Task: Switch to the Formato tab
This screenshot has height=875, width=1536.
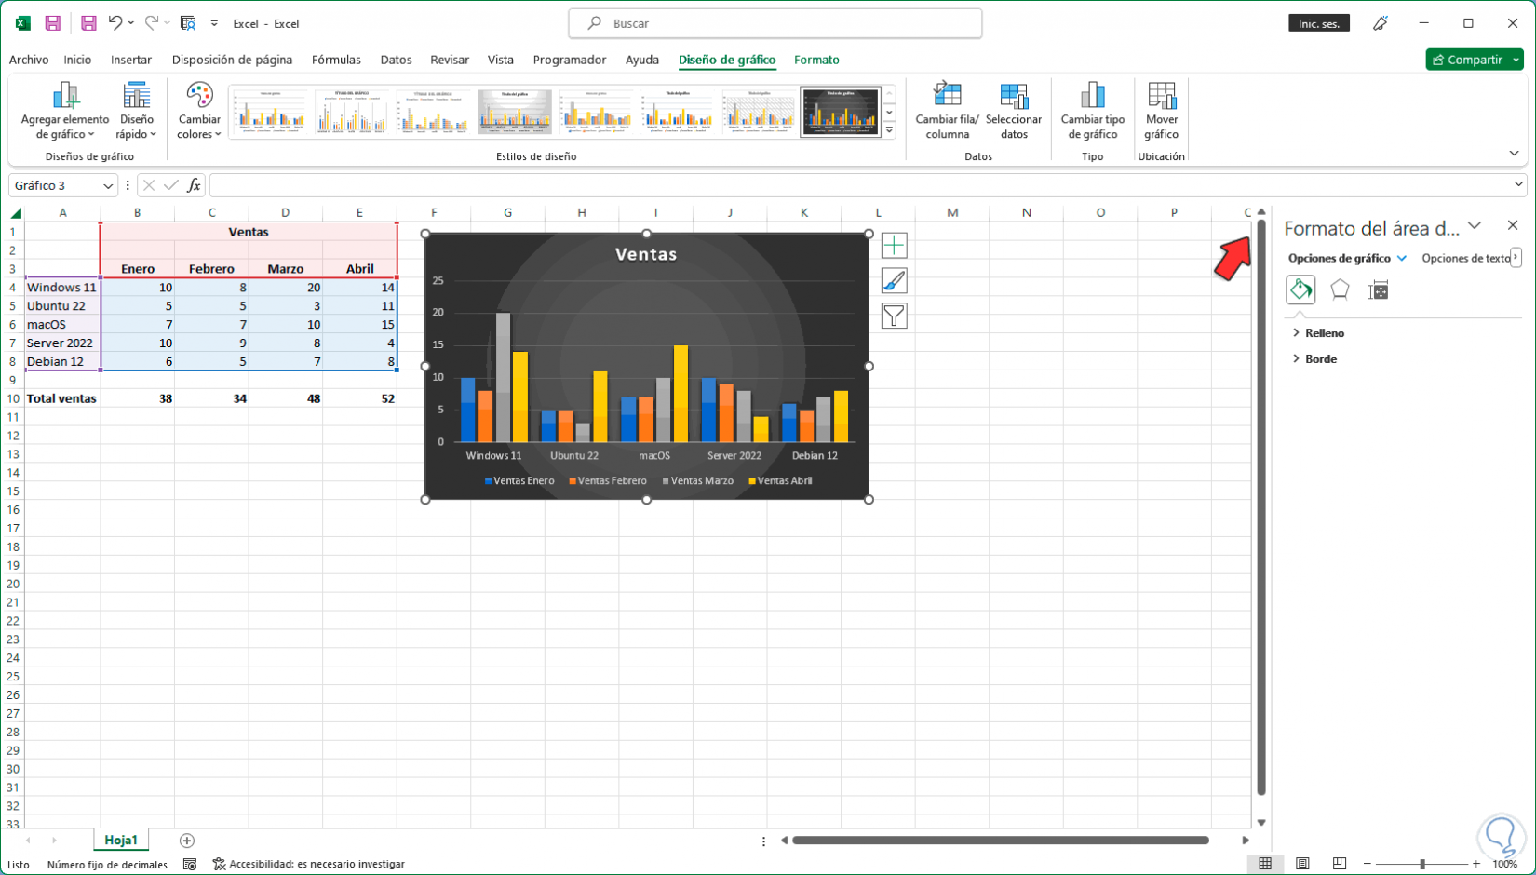Action: tap(816, 60)
